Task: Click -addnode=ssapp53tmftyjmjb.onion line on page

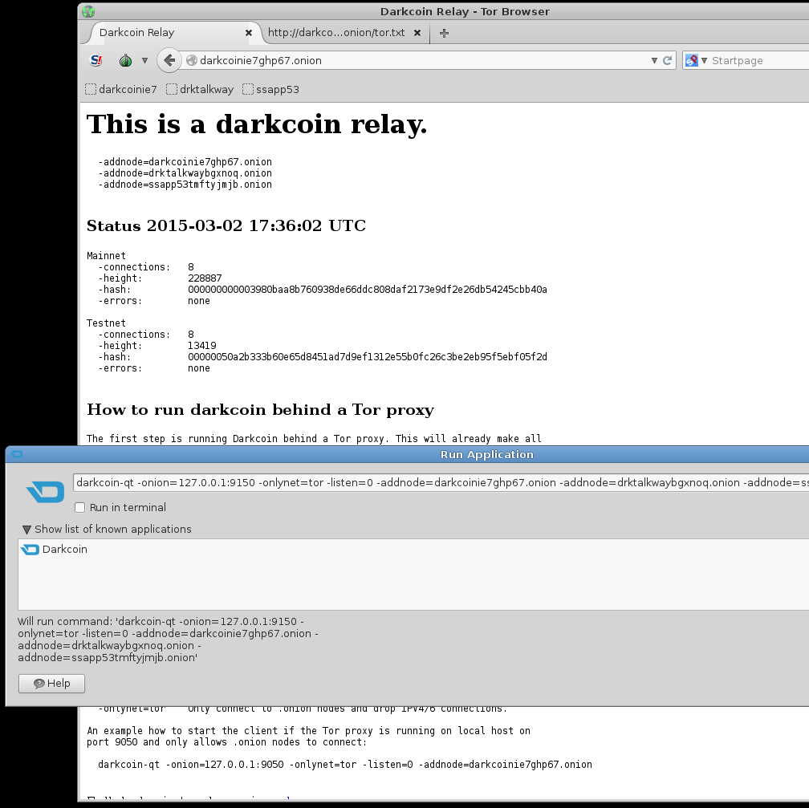Action: coord(185,185)
